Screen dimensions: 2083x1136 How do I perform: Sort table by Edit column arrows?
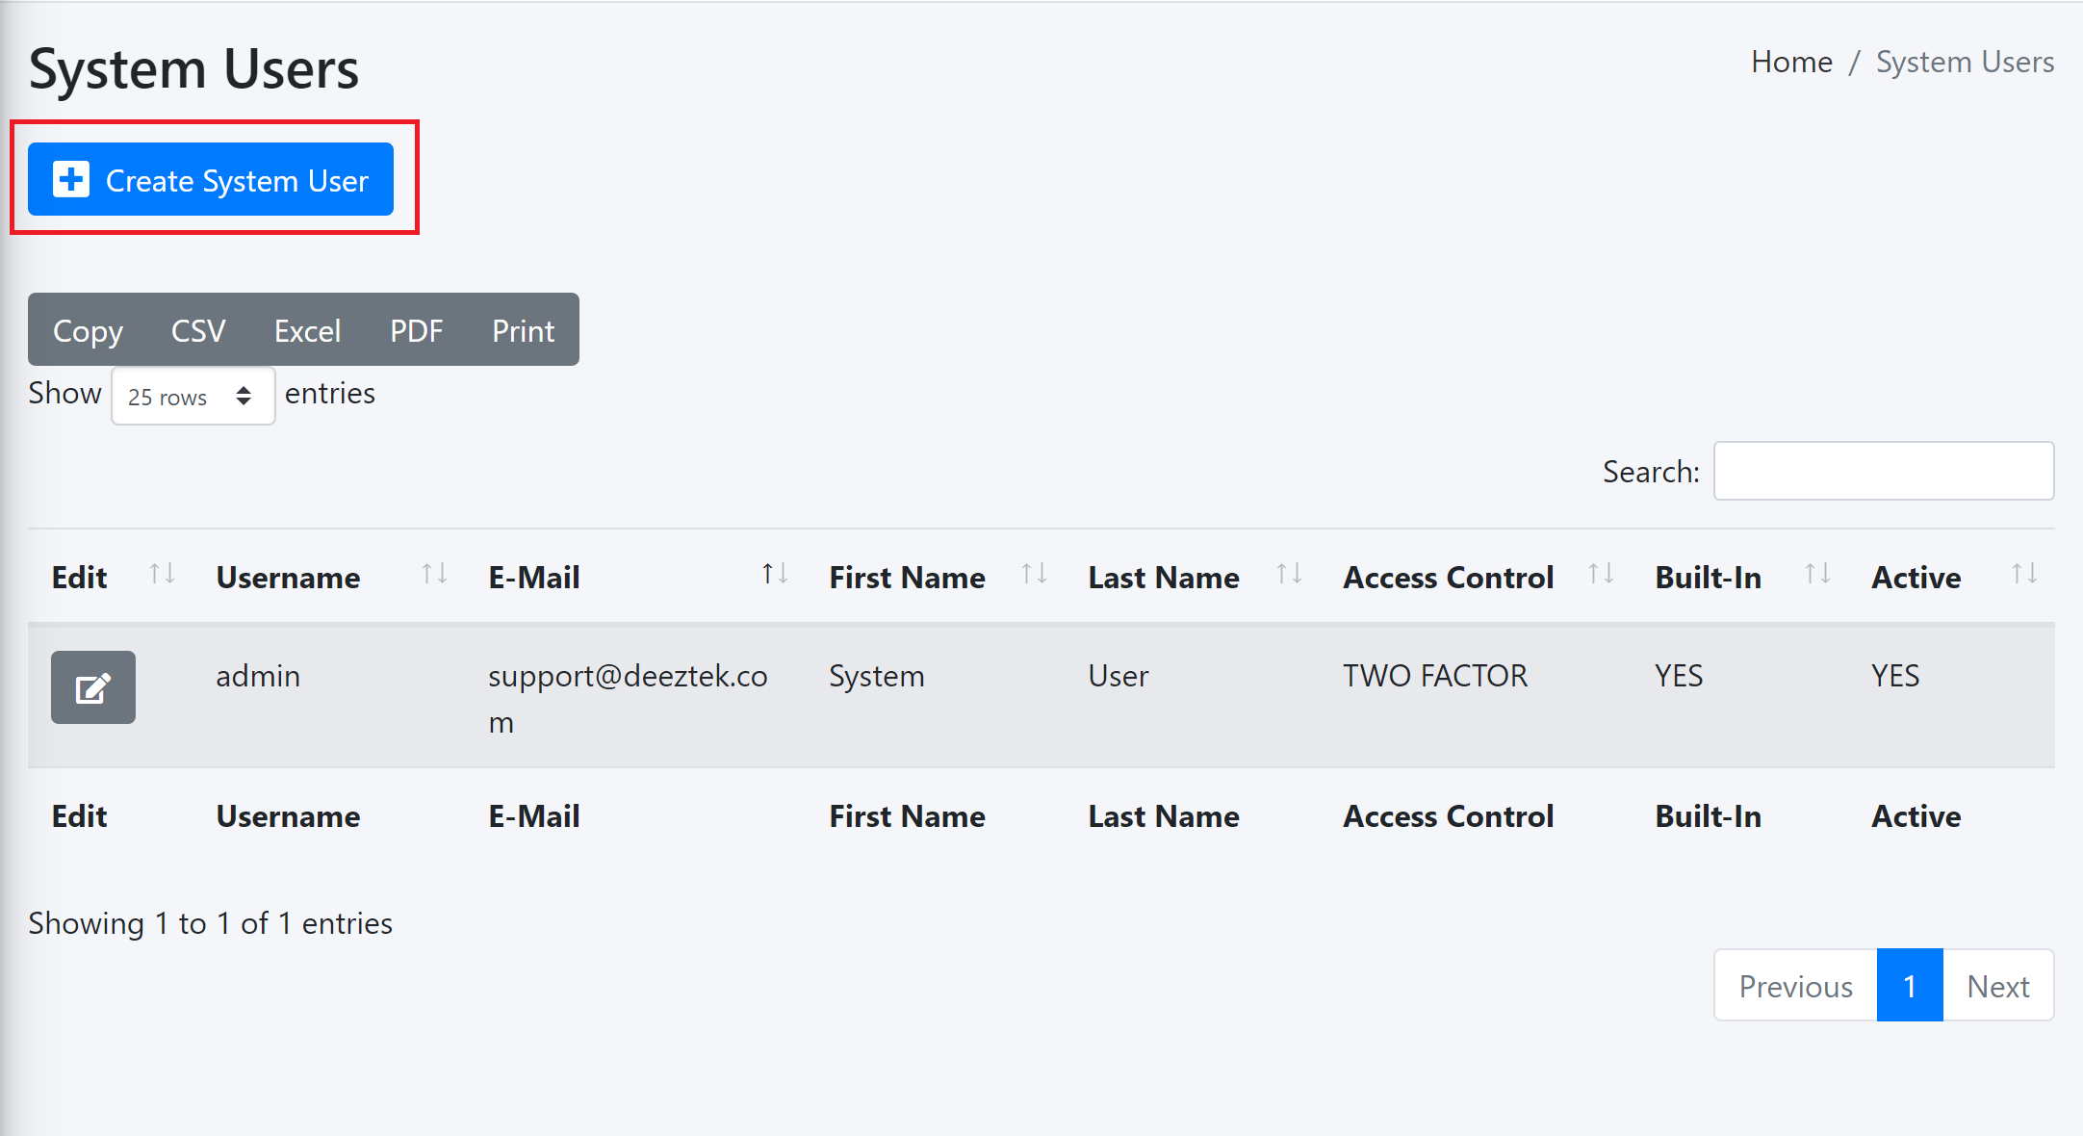coord(162,575)
